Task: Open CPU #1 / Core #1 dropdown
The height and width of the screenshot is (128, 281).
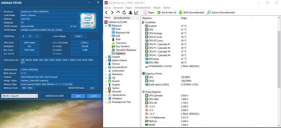Action: (19, 96)
